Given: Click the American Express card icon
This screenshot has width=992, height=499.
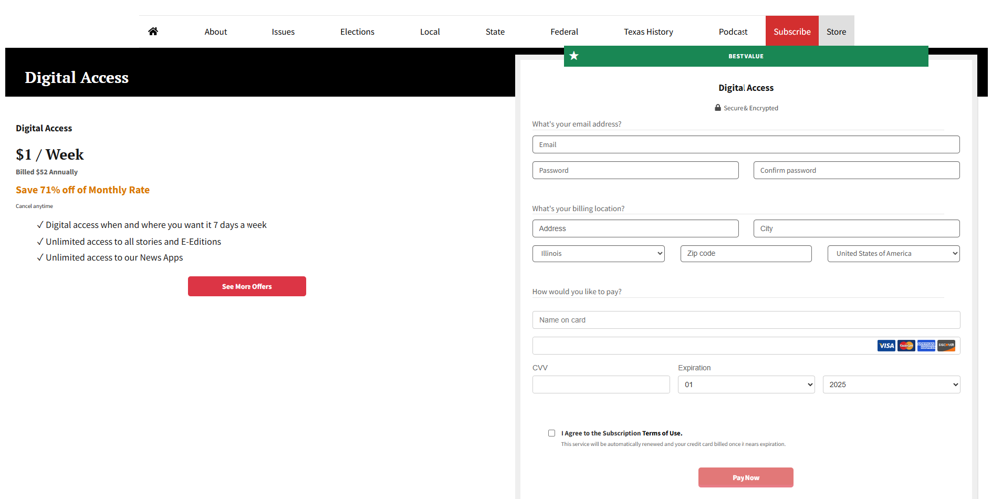Looking at the screenshot, I should 926,346.
